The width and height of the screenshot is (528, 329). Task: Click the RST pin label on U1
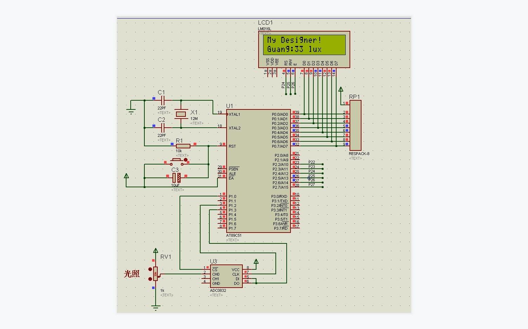click(x=232, y=146)
